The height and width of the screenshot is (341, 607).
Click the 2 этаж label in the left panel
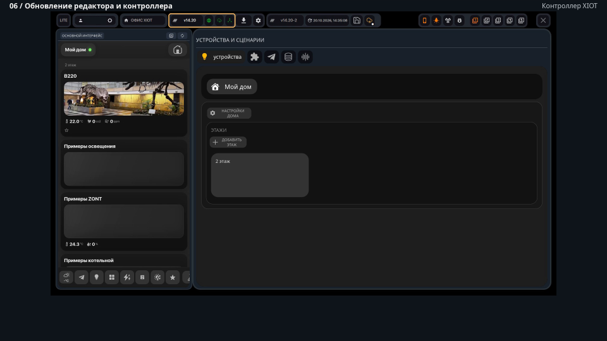pyautogui.click(x=70, y=65)
